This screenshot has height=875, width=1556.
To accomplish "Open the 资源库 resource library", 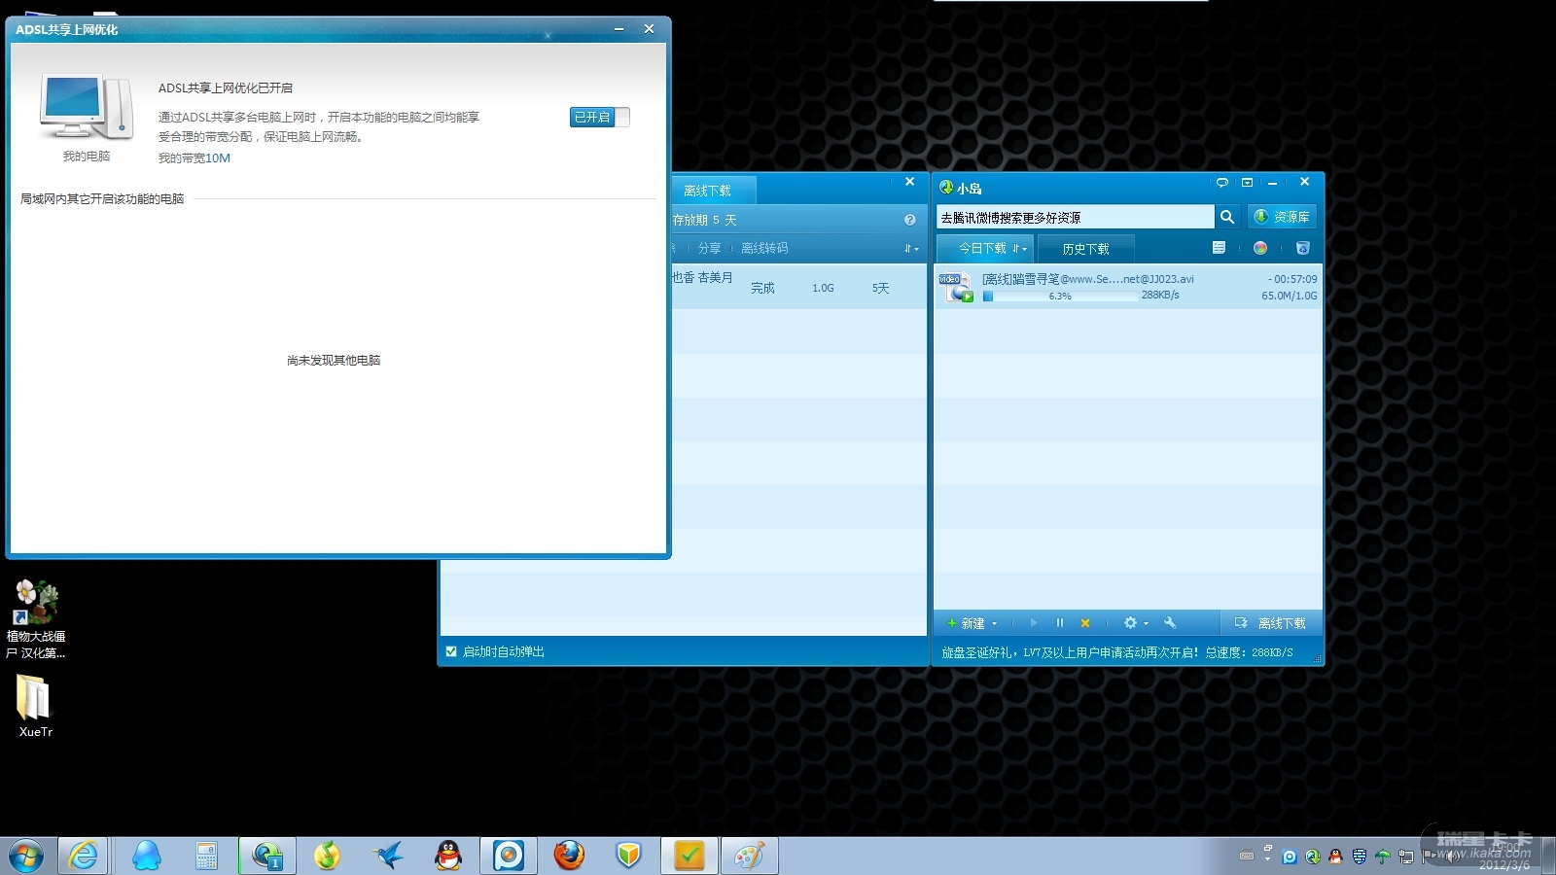I will (1282, 217).
